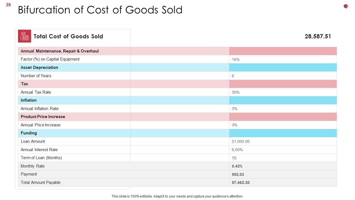Click the 'Funding' section header
The height and width of the screenshot is (200, 355).
point(29,133)
